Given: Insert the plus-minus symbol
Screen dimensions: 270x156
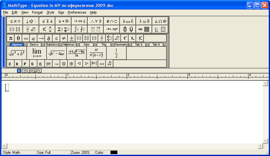Looking at the screenshot, I should tap(71, 38).
